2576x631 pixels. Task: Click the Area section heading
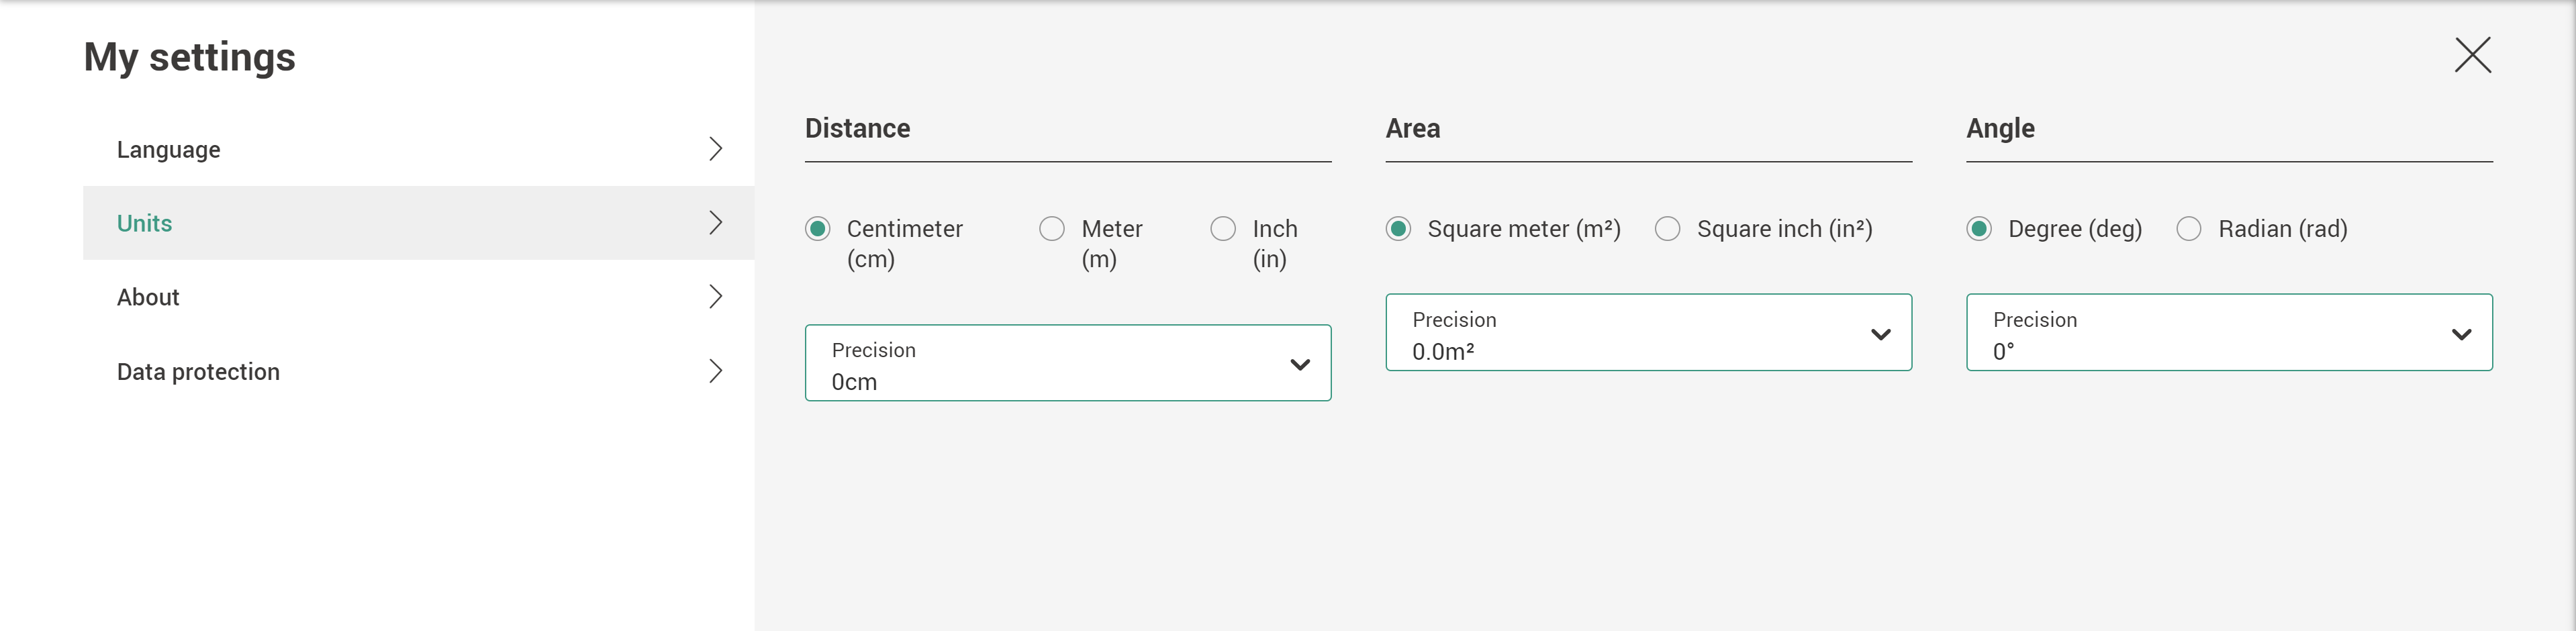point(1413,129)
